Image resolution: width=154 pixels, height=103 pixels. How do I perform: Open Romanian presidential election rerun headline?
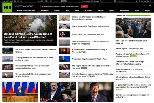(131, 42)
